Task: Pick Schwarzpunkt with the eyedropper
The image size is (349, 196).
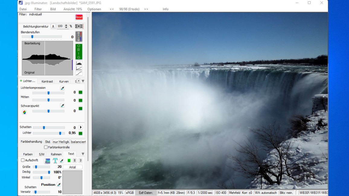Action: click(x=62, y=106)
